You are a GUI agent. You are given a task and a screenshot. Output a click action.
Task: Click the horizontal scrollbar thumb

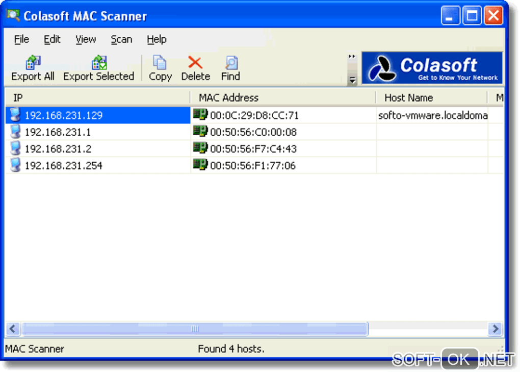point(195,329)
